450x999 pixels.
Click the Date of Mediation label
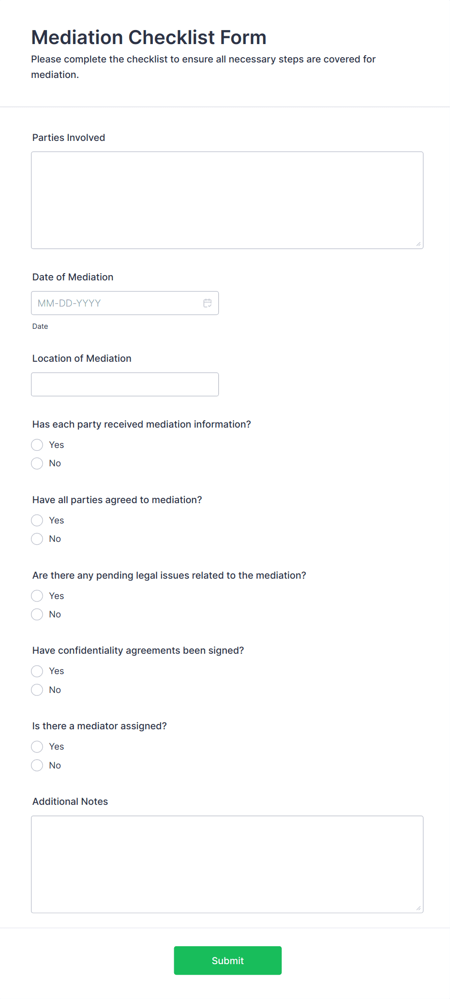(73, 277)
